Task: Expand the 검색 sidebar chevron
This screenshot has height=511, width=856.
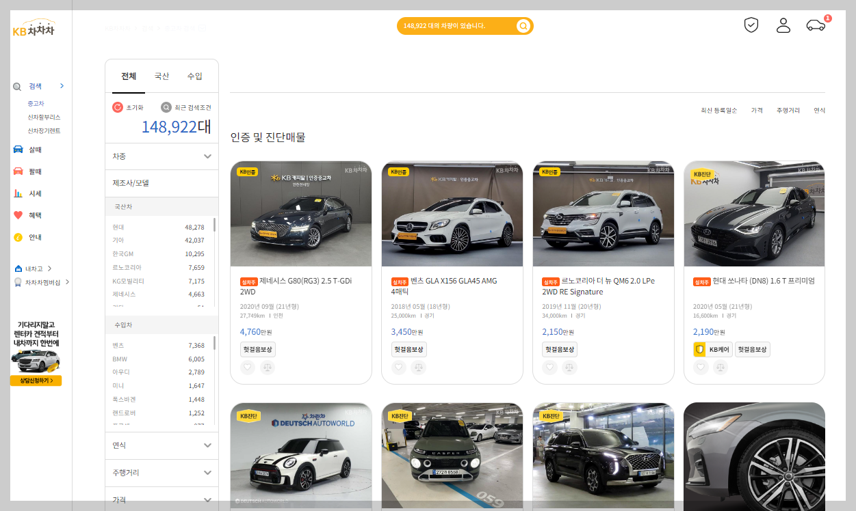Action: pos(62,86)
